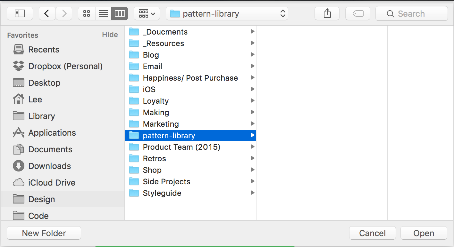Select the Design sidebar entry
This screenshot has width=454, height=247.
(x=42, y=199)
